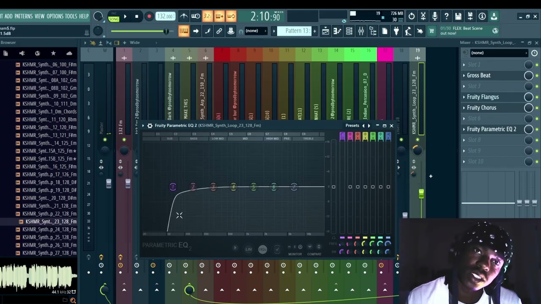
Task: Open the EQ plugin gear options icon
Action: pyautogui.click(x=150, y=125)
